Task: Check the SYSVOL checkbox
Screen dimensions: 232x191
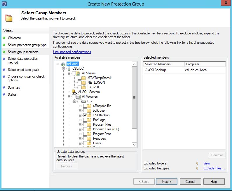Action: [79, 87]
